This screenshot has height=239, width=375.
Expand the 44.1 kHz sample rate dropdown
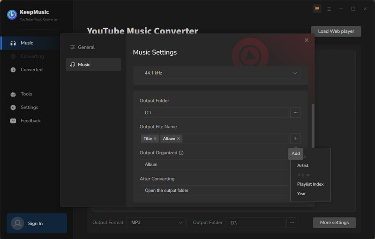click(220, 73)
